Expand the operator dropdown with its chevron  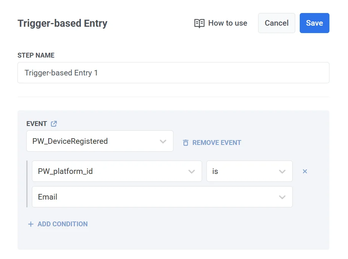[x=282, y=171]
